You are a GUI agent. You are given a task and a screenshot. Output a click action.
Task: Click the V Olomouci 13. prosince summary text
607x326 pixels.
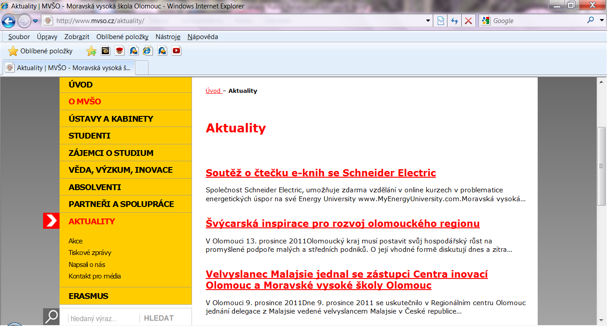pos(359,245)
